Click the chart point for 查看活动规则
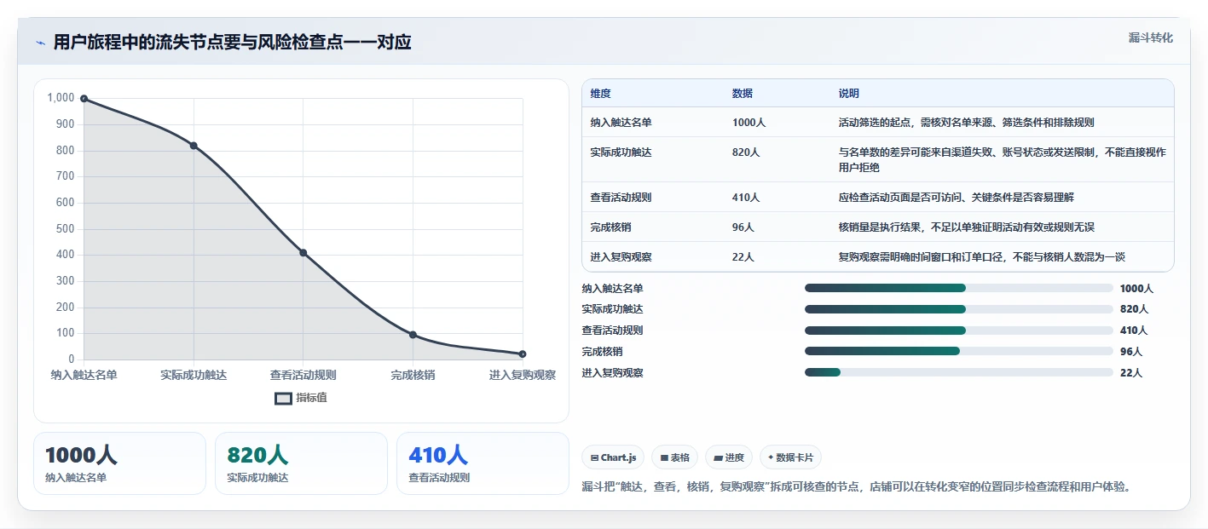1208x529 pixels. [x=303, y=253]
